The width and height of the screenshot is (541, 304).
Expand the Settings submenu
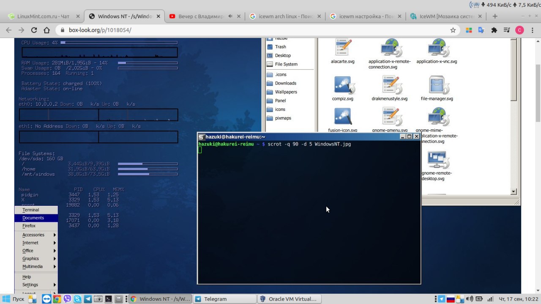36,285
